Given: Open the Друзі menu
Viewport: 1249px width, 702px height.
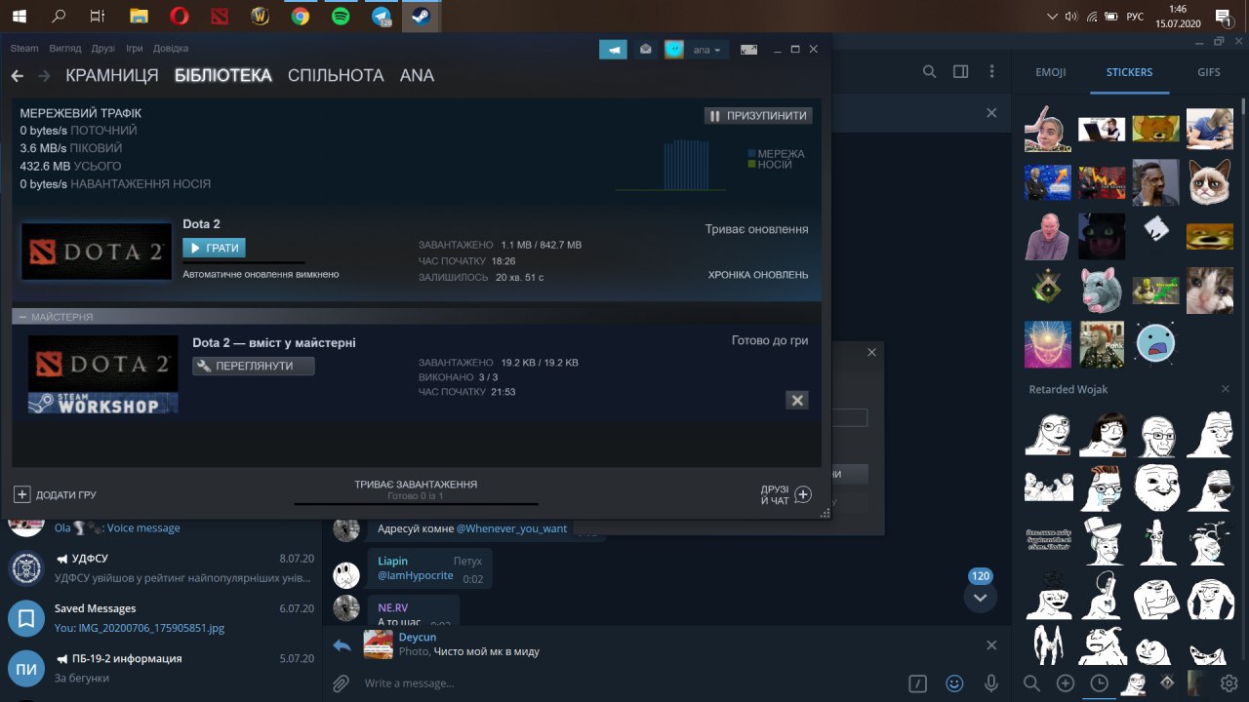Looking at the screenshot, I should coord(103,49).
